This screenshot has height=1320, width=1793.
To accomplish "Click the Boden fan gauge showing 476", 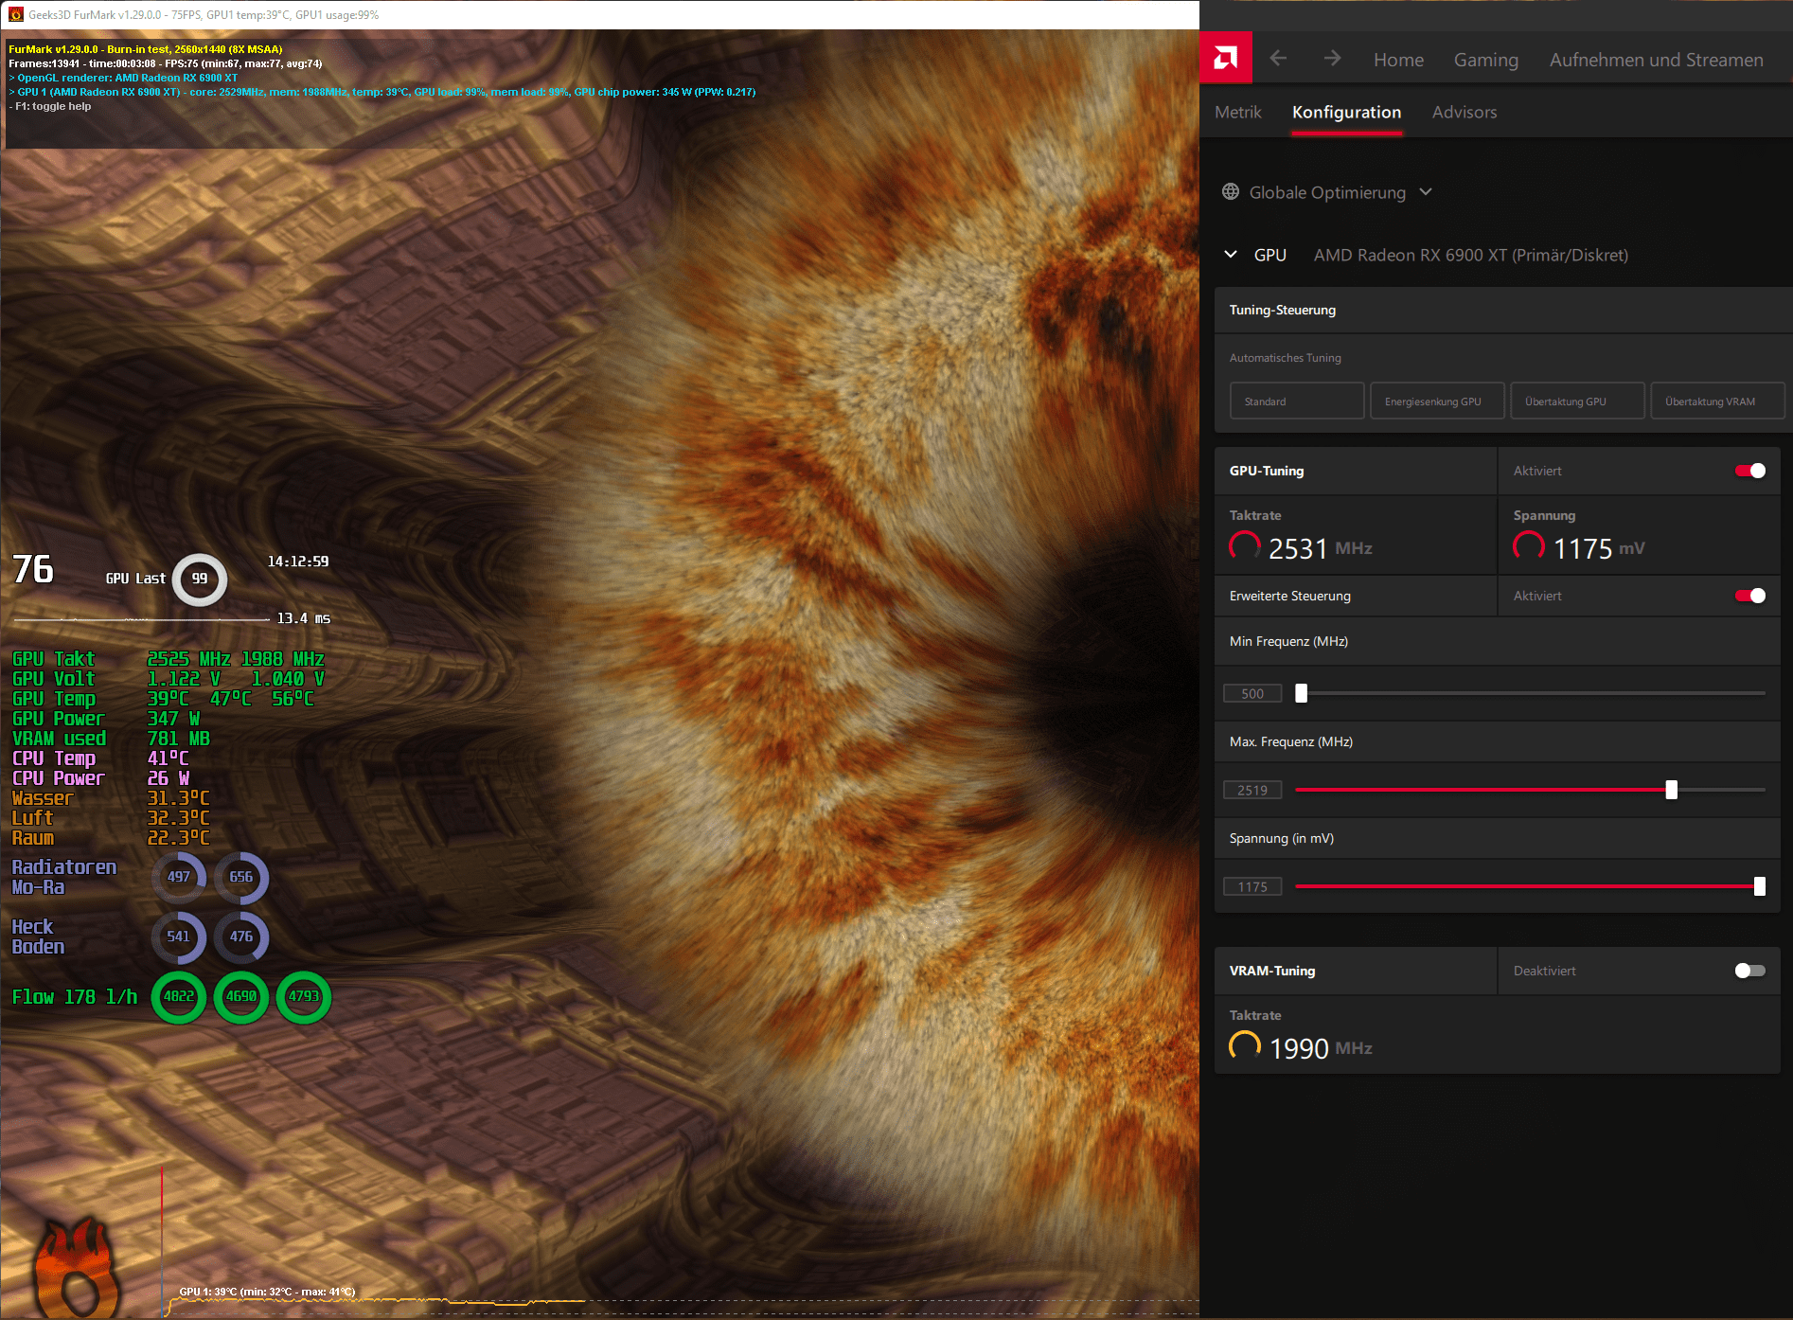I will tap(241, 936).
